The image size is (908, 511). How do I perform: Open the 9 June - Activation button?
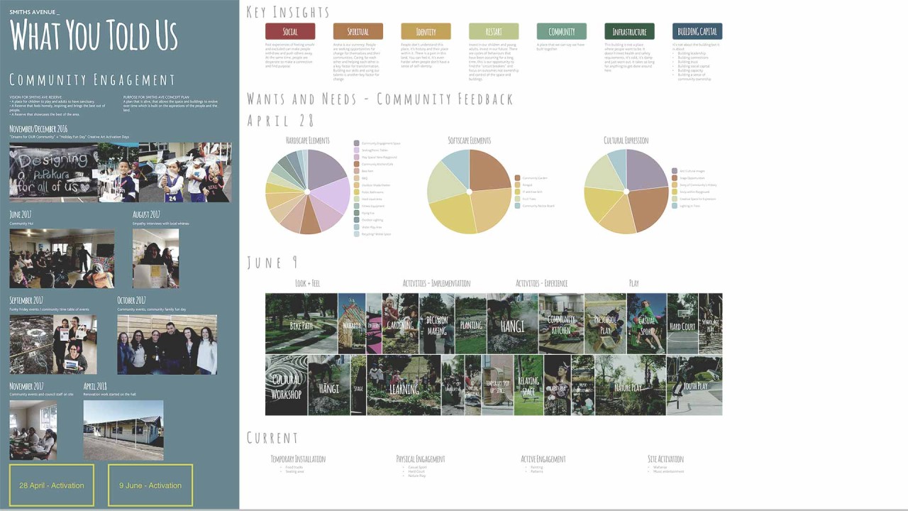tap(150, 485)
